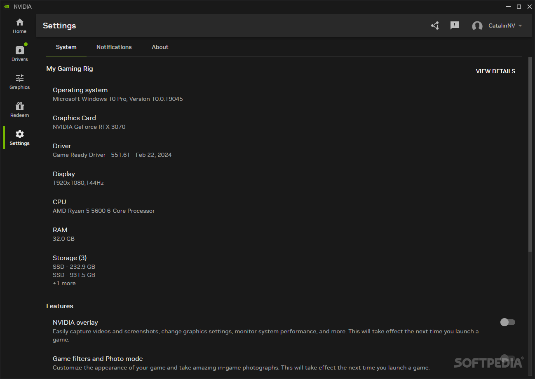Screen dimensions: 535x379
Task: Click the '32.0 GB' RAM value
Action: click(63, 239)
